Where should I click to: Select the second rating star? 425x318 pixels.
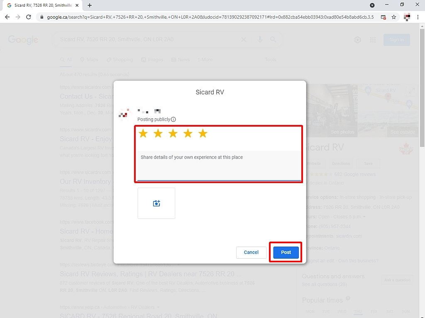(158, 133)
